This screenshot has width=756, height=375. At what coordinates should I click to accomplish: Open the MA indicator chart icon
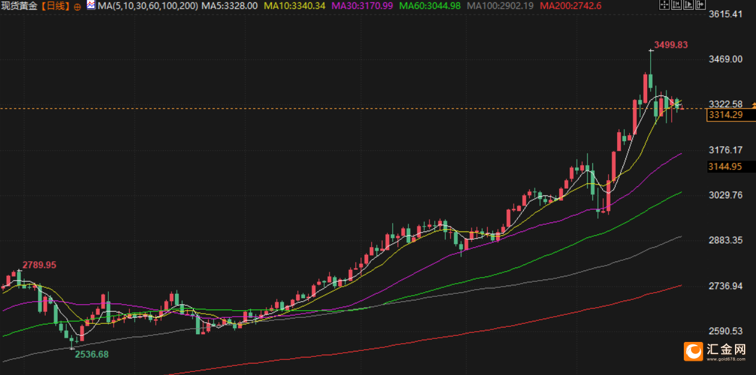(x=90, y=5)
